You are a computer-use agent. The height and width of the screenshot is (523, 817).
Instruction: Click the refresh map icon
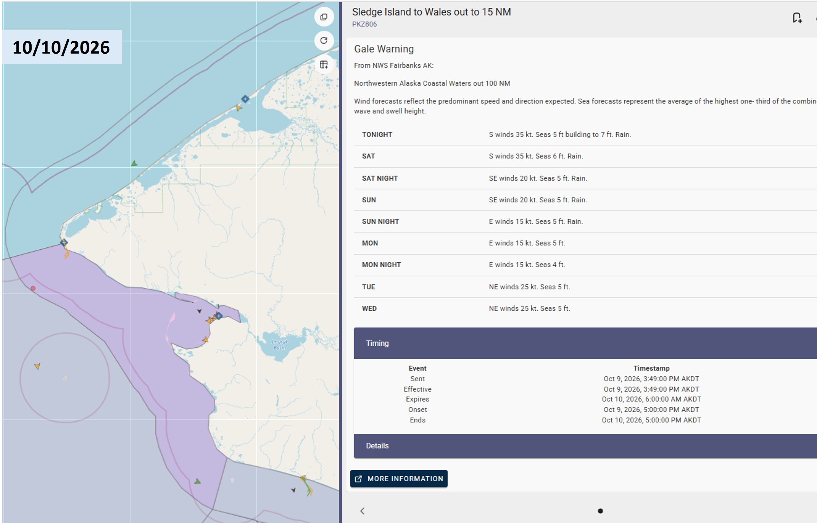324,41
